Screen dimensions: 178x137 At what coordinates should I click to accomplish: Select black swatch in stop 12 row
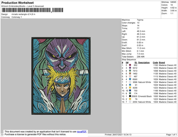point(130,96)
